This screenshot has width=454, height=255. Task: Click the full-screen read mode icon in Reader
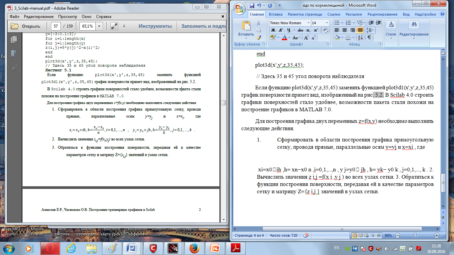114,26
